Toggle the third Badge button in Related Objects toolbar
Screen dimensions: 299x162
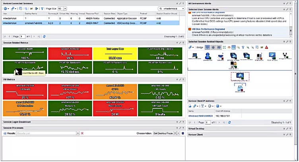219,47
